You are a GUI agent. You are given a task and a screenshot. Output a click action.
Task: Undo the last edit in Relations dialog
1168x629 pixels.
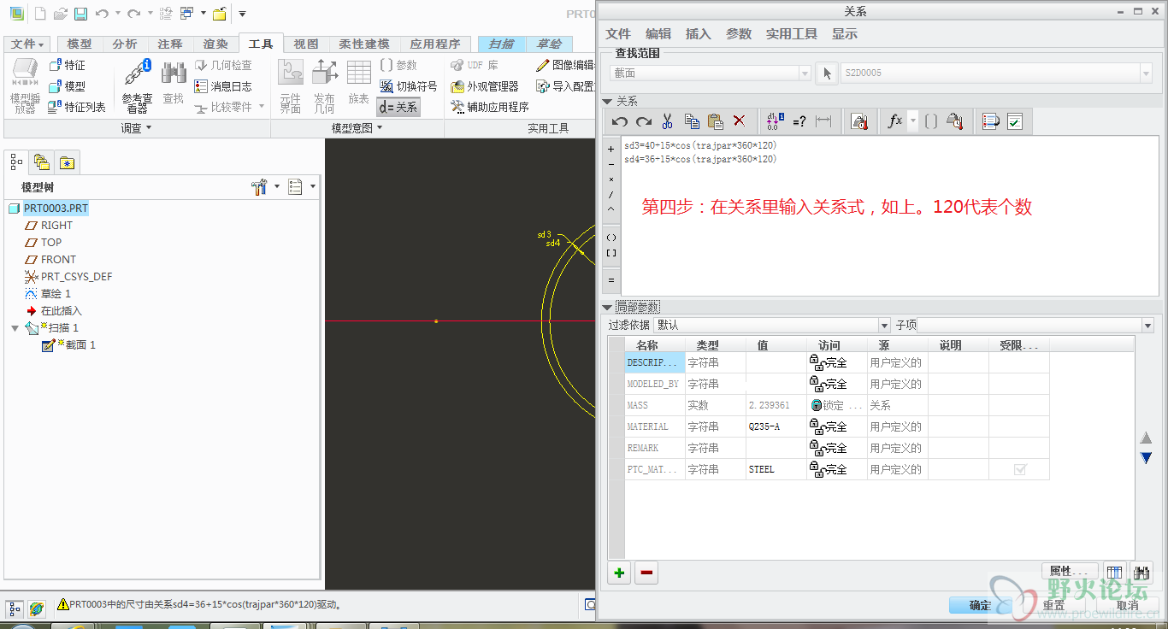click(x=620, y=121)
